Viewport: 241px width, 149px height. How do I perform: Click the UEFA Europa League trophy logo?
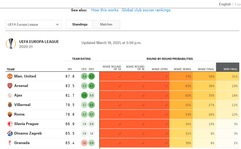[x=11, y=44]
